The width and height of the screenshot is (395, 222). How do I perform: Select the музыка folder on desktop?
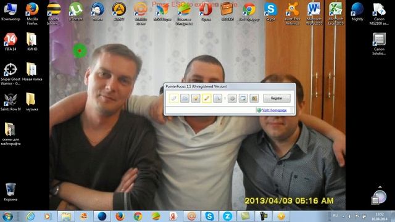[32, 102]
